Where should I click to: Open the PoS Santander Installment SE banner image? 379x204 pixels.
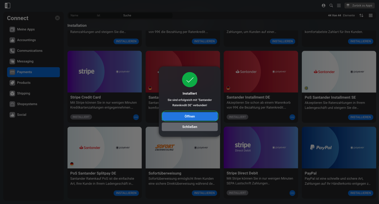pyautogui.click(x=339, y=72)
